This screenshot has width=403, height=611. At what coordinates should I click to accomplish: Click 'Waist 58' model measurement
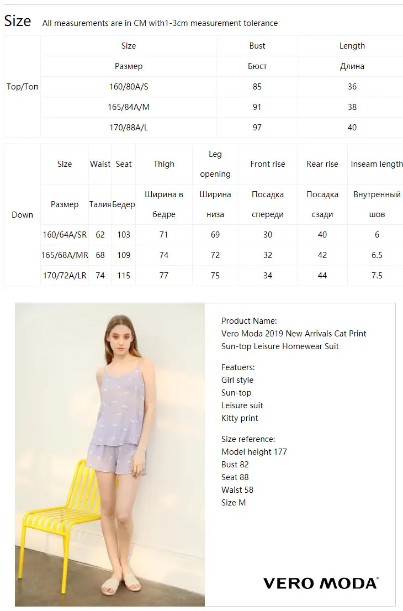237,490
